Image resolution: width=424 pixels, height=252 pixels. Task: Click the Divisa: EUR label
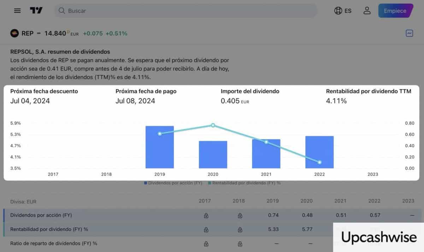click(x=23, y=202)
